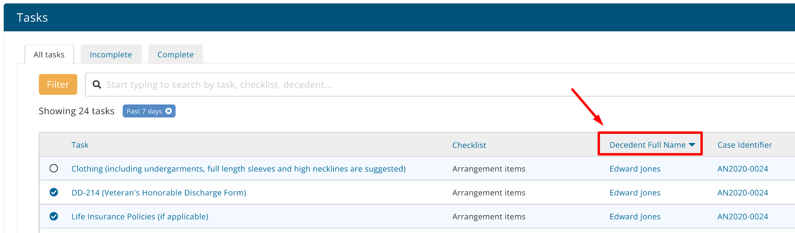The image size is (795, 233).
Task: Switch to the Incomplete tab
Action: (111, 54)
